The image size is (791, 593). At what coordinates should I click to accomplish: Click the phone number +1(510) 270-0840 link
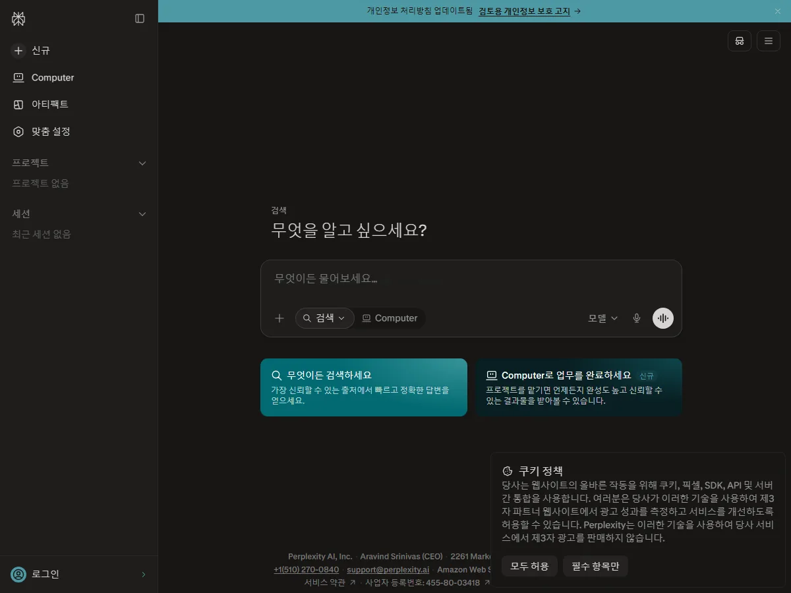(307, 570)
